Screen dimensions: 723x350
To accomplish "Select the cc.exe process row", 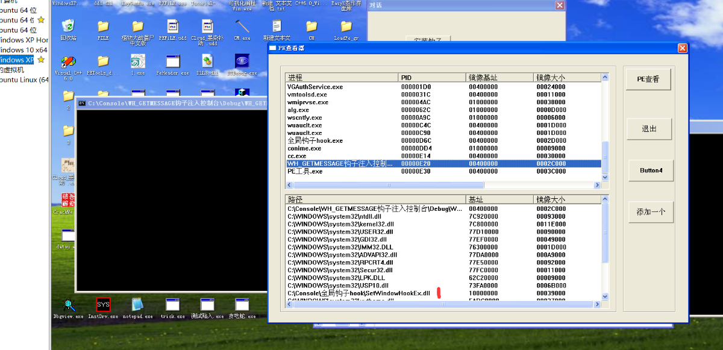I will click(x=443, y=156).
